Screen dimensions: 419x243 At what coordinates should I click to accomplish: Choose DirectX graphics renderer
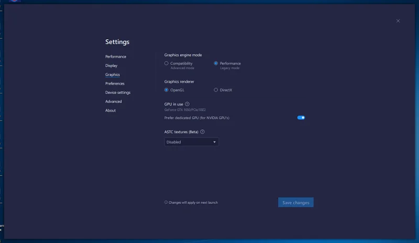pos(216,90)
